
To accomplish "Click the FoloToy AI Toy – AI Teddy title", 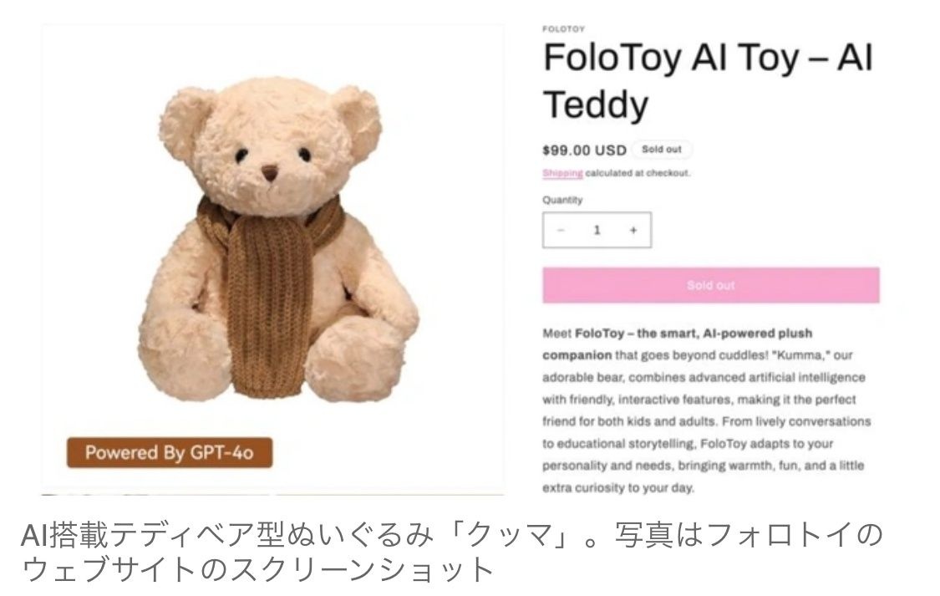I will (x=708, y=81).
